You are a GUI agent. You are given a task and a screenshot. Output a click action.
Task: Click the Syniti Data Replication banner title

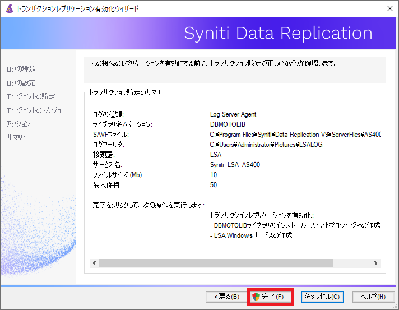click(278, 33)
